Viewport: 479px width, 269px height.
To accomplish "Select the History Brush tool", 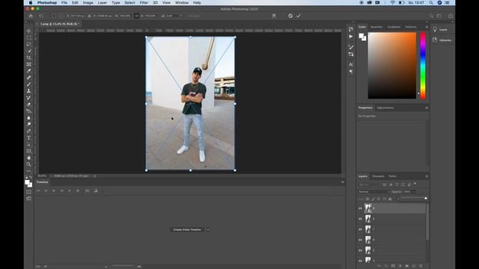I will pos(28,98).
